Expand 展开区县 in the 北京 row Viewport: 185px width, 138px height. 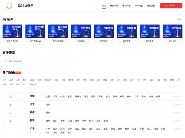point(177,105)
